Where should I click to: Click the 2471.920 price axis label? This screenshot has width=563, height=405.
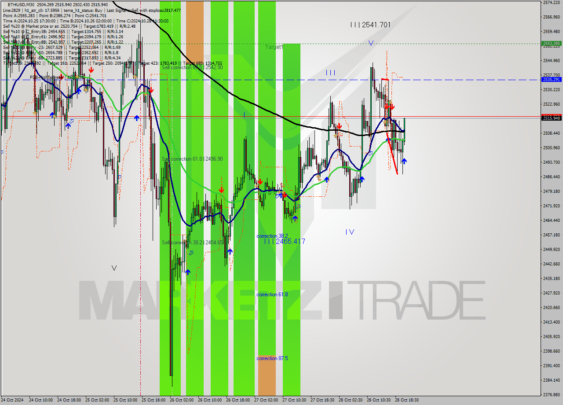[552, 206]
